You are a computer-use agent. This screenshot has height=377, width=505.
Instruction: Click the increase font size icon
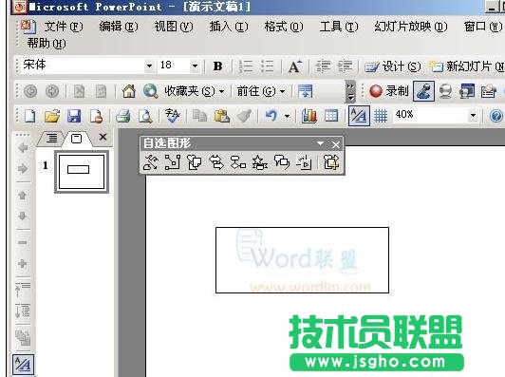pyautogui.click(x=295, y=66)
